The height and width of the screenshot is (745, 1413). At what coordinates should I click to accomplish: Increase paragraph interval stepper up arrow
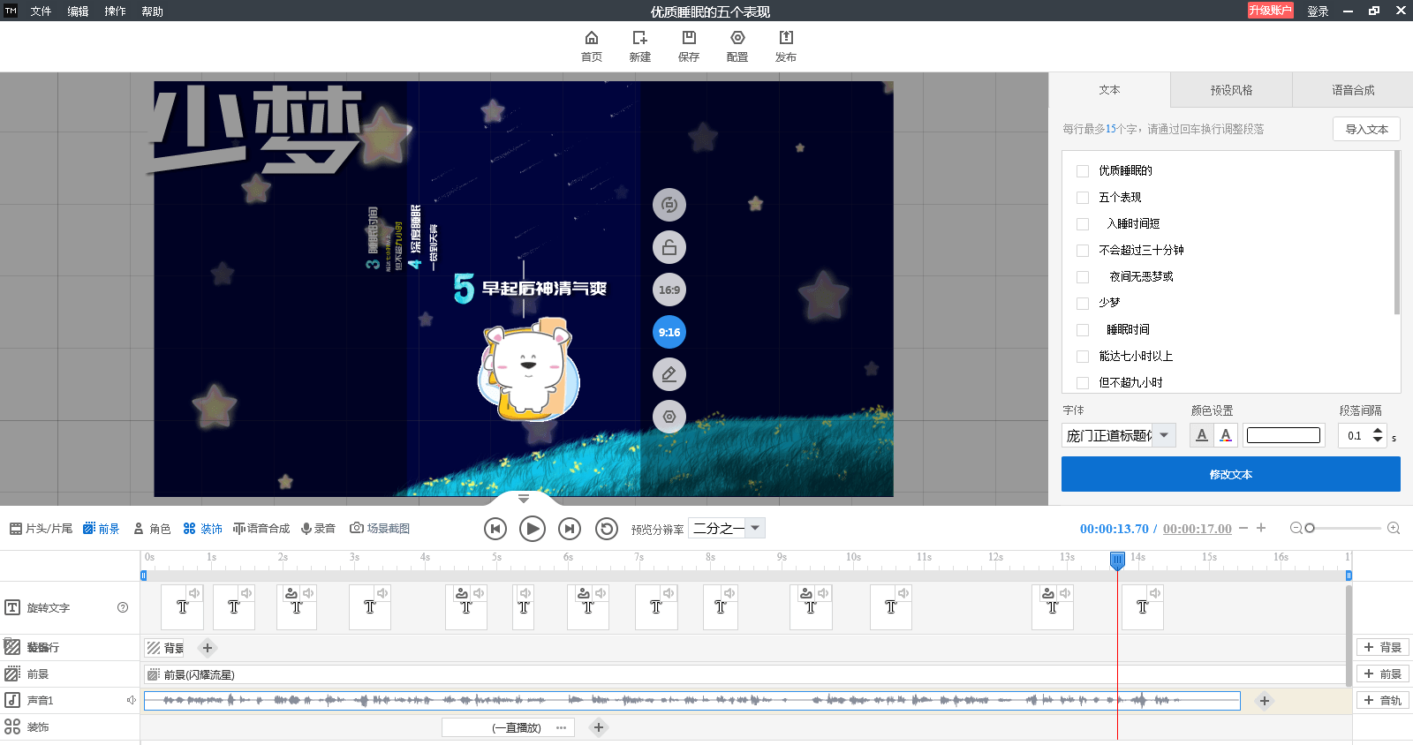point(1378,431)
